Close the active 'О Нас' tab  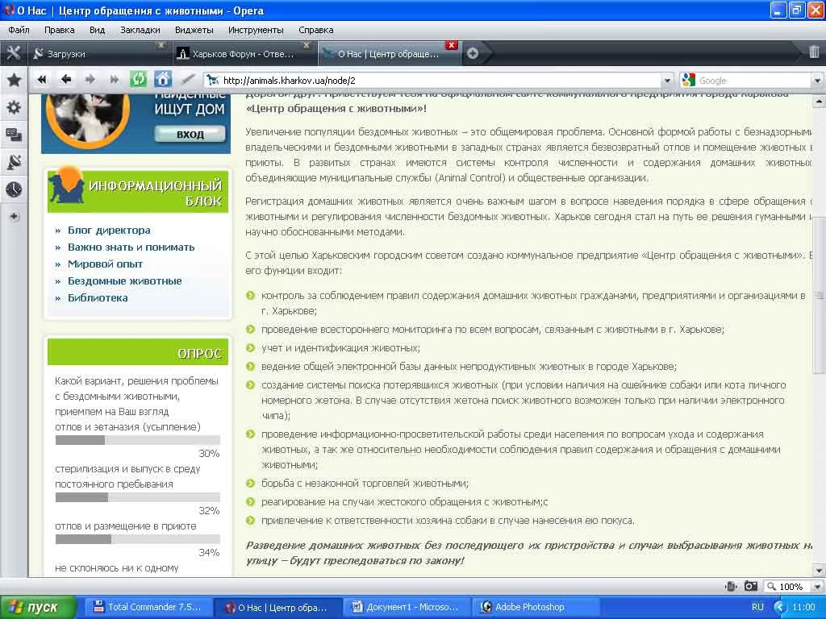tap(452, 45)
